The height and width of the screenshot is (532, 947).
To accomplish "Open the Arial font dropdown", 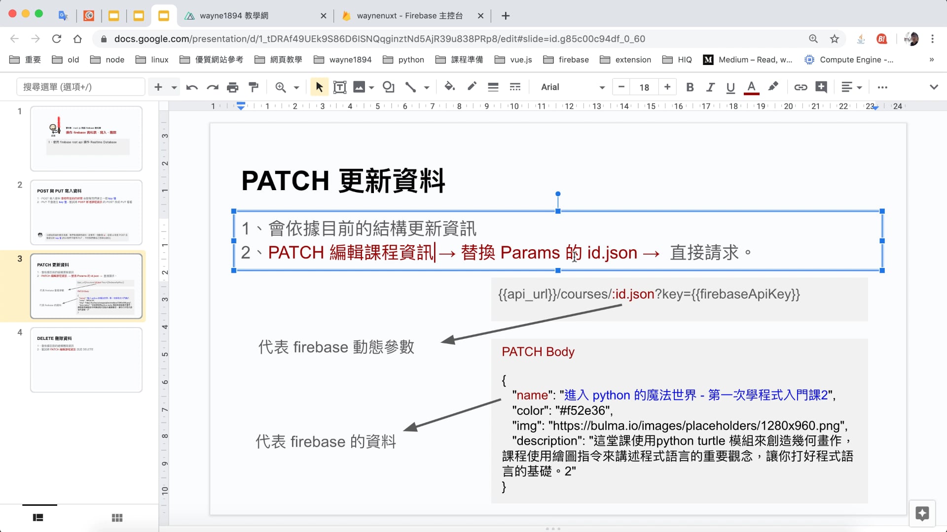I will tap(572, 87).
